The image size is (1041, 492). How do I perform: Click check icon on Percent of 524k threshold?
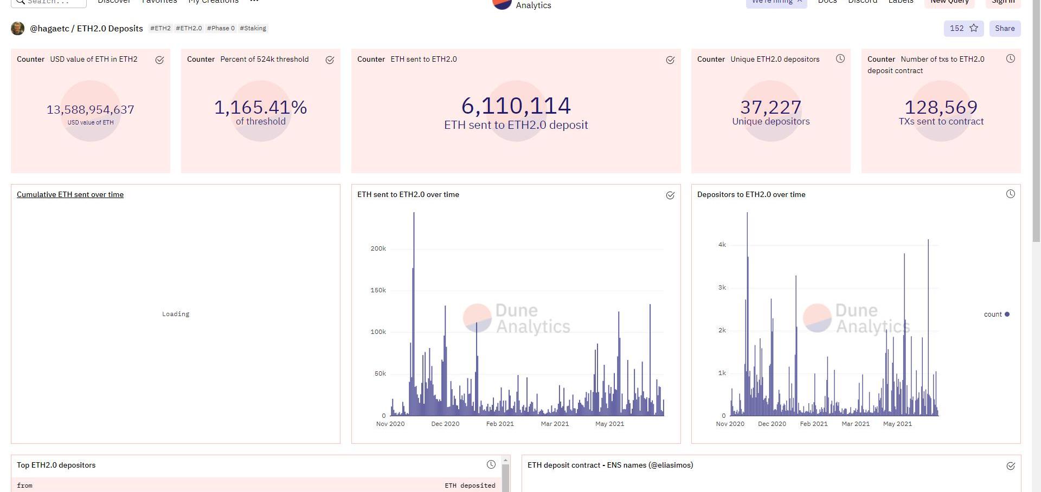330,60
